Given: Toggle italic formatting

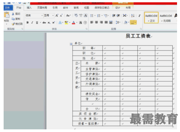Looking at the screenshot, I should 32,22.
